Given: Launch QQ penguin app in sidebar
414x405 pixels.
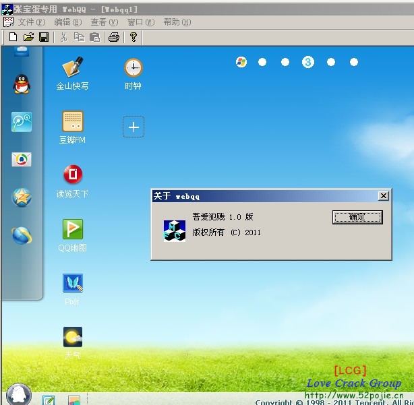Looking at the screenshot, I should [x=22, y=84].
